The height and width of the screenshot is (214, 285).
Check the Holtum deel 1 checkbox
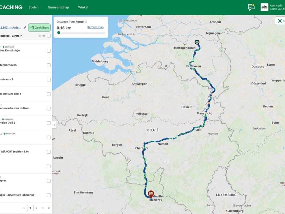49,94
